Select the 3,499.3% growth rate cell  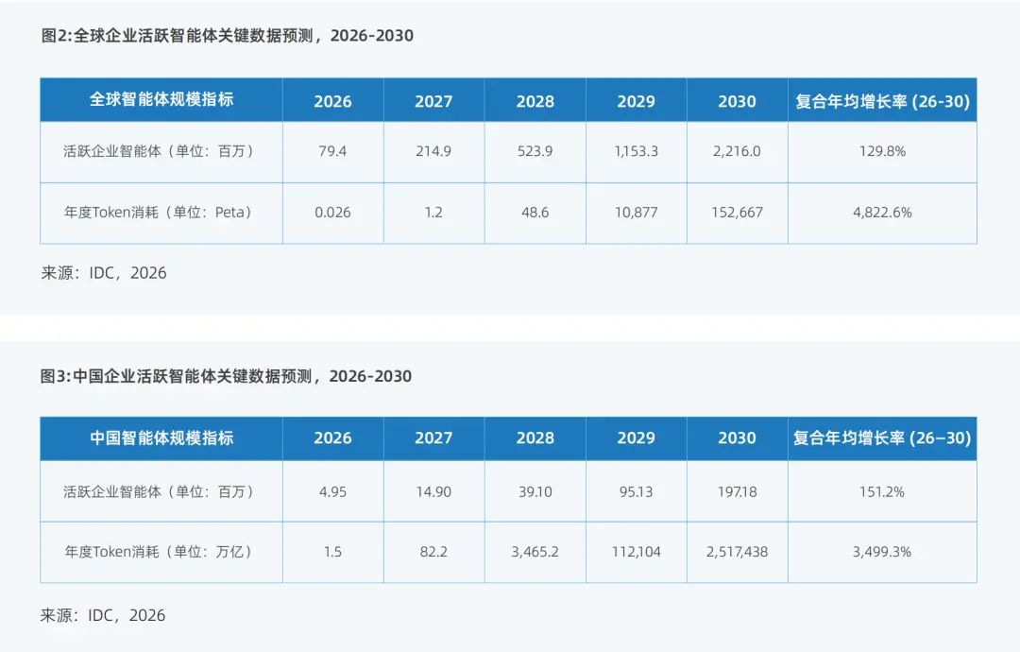point(882,553)
